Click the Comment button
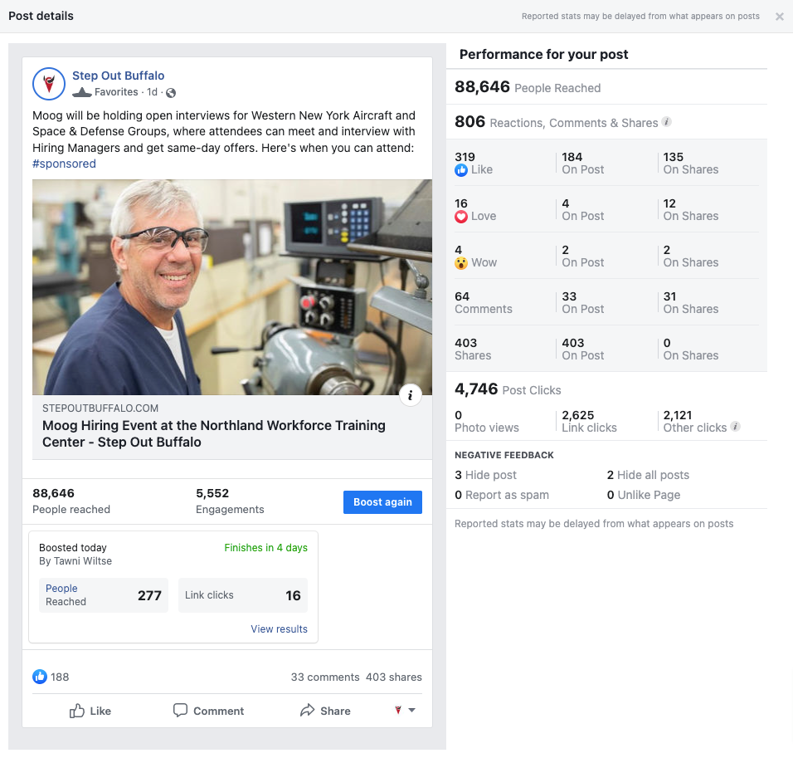793x758 pixels. click(x=208, y=711)
